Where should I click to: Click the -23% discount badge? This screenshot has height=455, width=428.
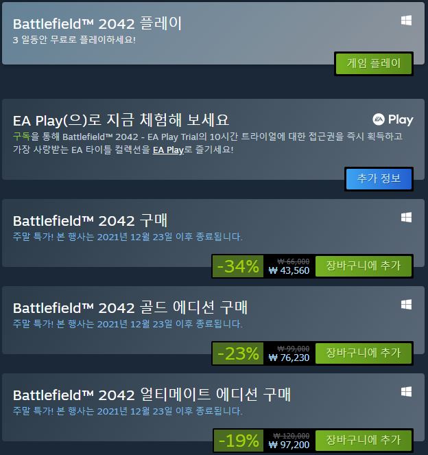238,353
